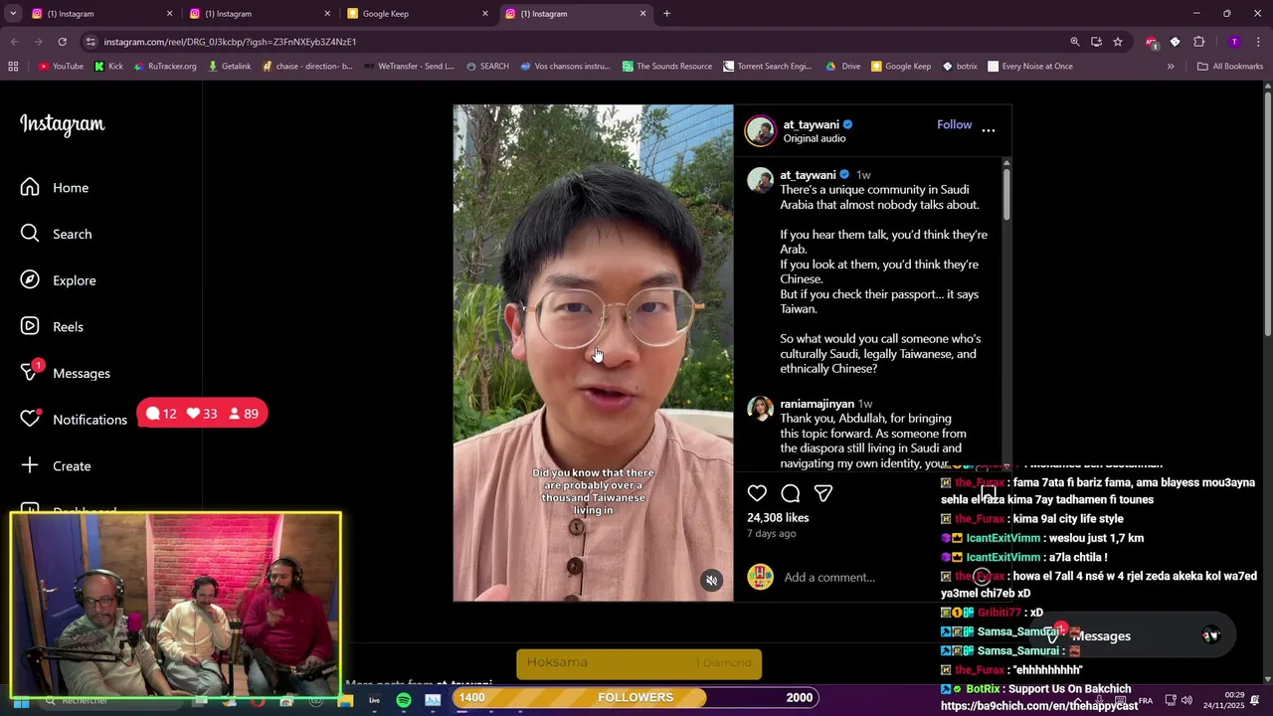The image size is (1273, 716).
Task: Open Messages in Instagram sidebar
Action: 66,373
